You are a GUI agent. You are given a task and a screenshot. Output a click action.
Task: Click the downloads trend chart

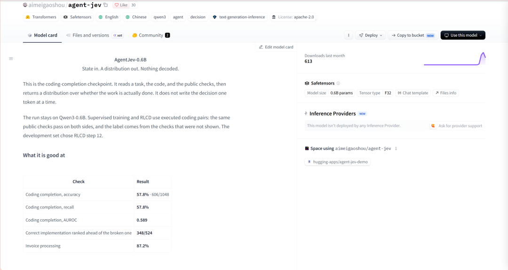pos(454,59)
